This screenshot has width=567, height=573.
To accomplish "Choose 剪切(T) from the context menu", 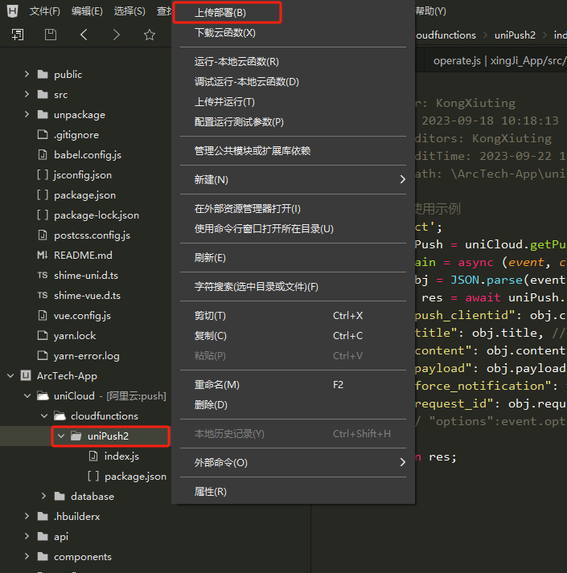I will click(293, 316).
